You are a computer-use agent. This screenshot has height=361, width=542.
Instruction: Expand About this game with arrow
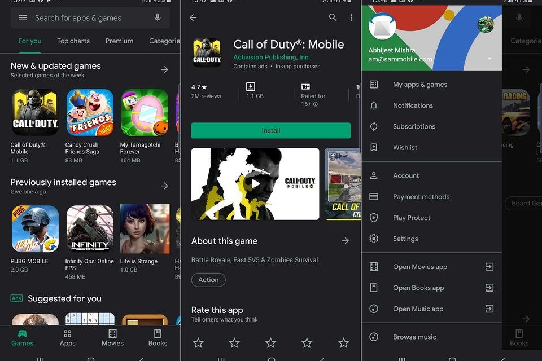coord(345,241)
